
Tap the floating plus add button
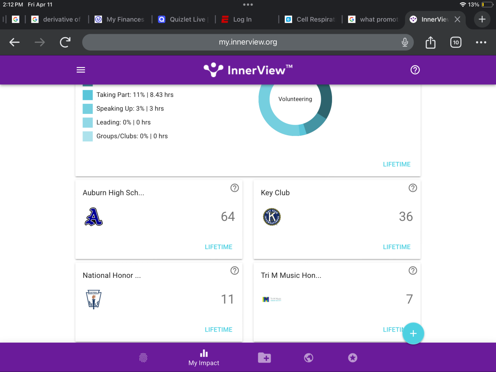[x=413, y=333]
